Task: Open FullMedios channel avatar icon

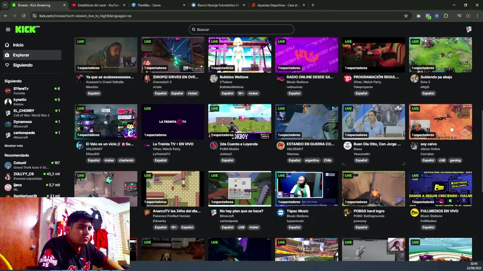Action: pos(414,212)
